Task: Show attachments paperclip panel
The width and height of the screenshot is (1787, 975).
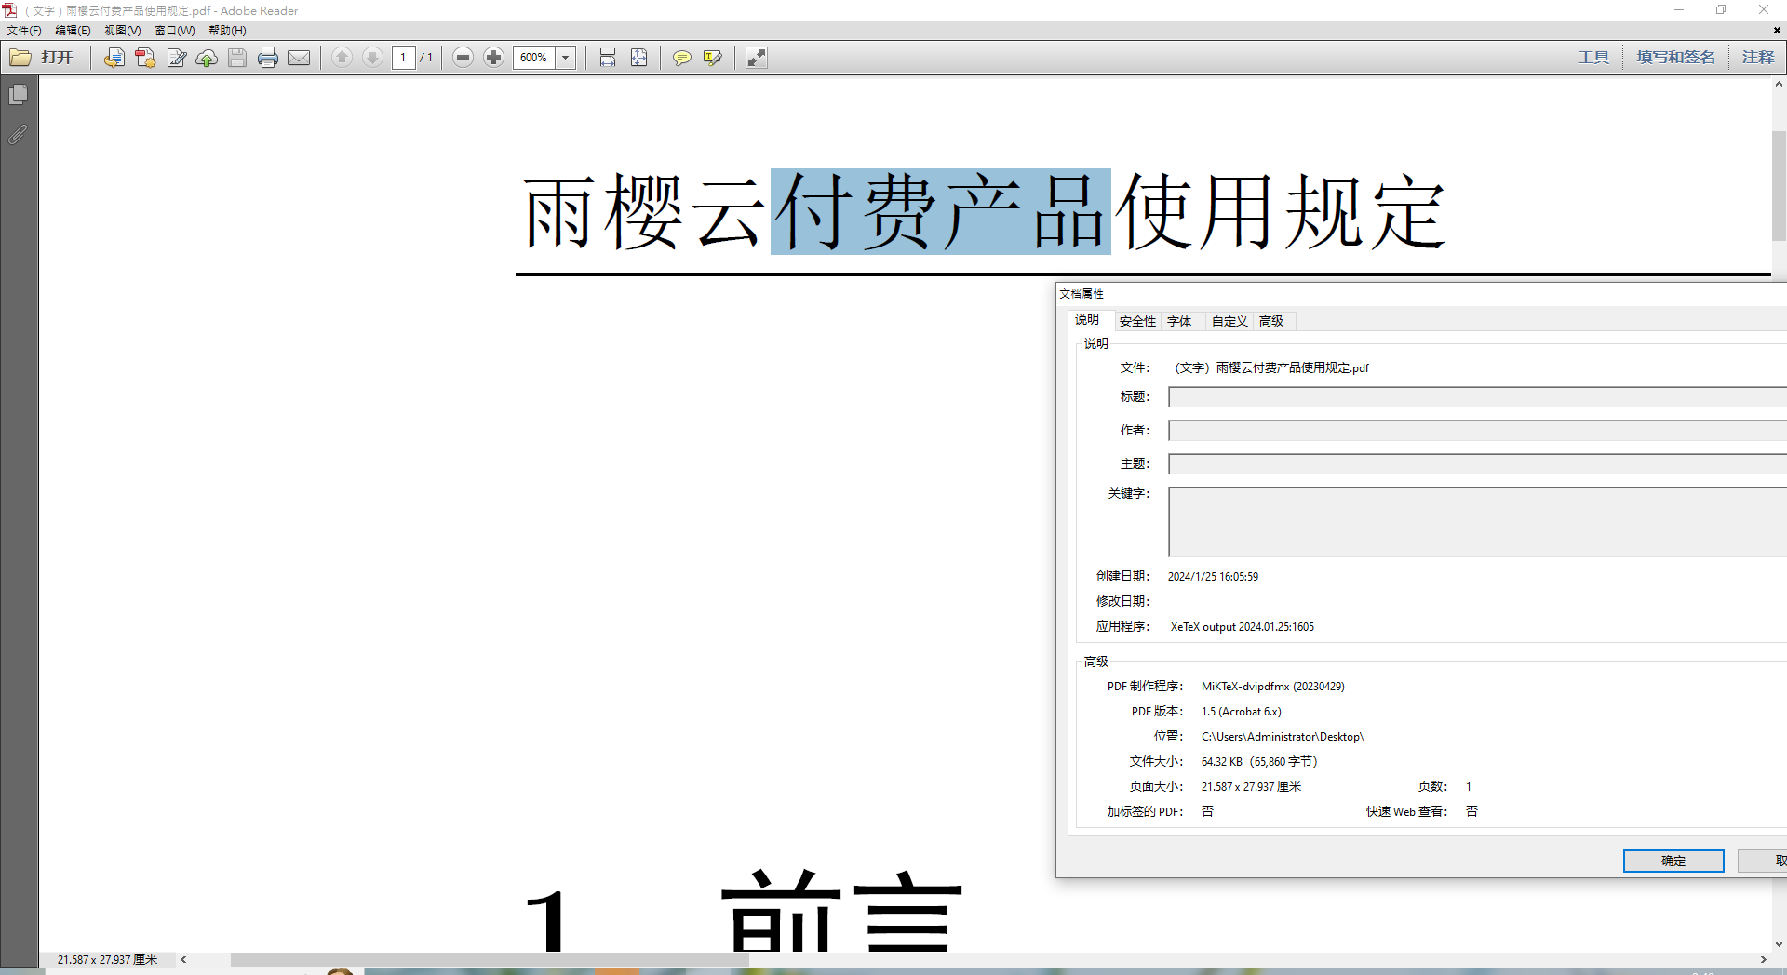Action: pyautogui.click(x=18, y=135)
